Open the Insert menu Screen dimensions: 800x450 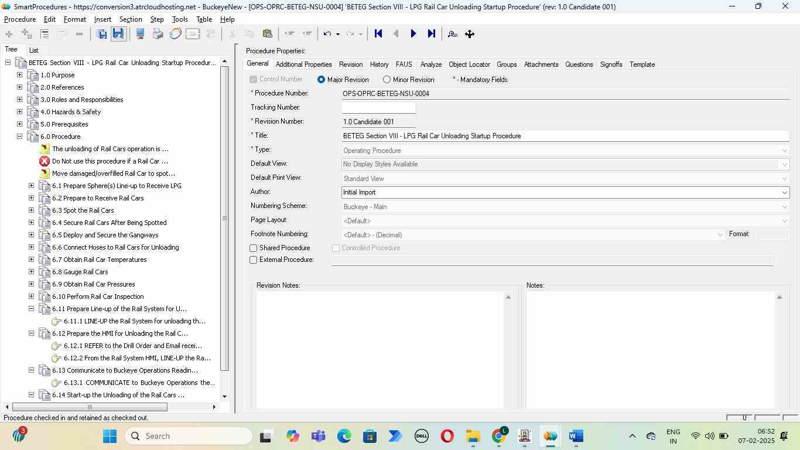coord(102,19)
